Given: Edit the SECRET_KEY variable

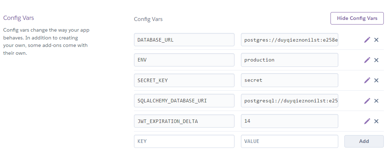Looking at the screenshot, I should click(367, 80).
